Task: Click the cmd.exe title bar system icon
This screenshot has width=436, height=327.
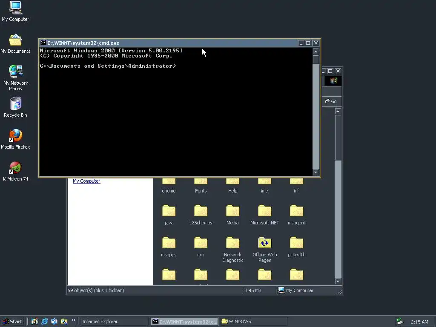Action: pyautogui.click(x=43, y=43)
